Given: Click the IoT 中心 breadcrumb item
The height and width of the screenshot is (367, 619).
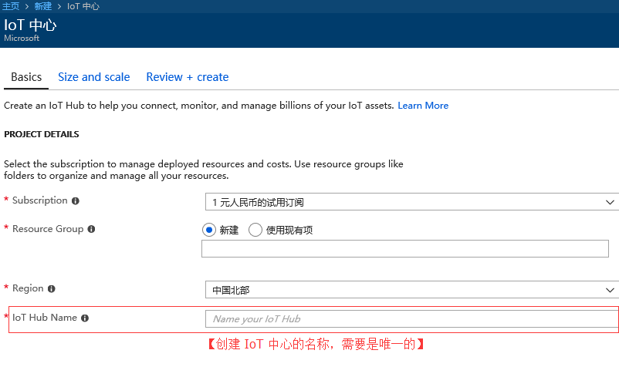Looking at the screenshot, I should pyautogui.click(x=83, y=6).
